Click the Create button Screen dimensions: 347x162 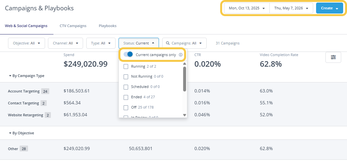(330, 8)
